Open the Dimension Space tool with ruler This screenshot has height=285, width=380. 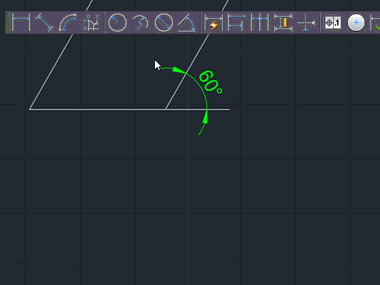[283, 23]
